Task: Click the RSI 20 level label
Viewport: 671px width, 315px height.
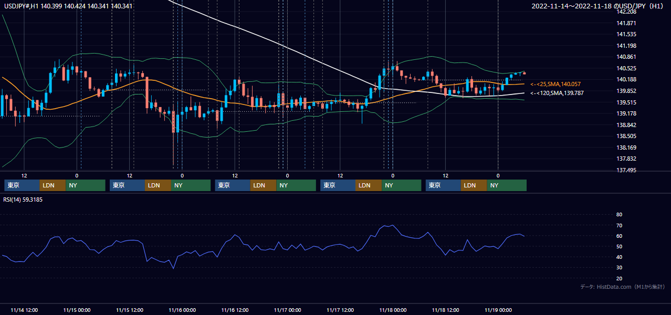Action: point(619,278)
